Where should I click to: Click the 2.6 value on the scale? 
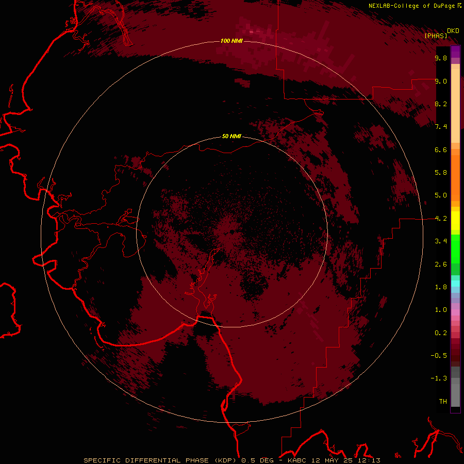[x=441, y=264]
